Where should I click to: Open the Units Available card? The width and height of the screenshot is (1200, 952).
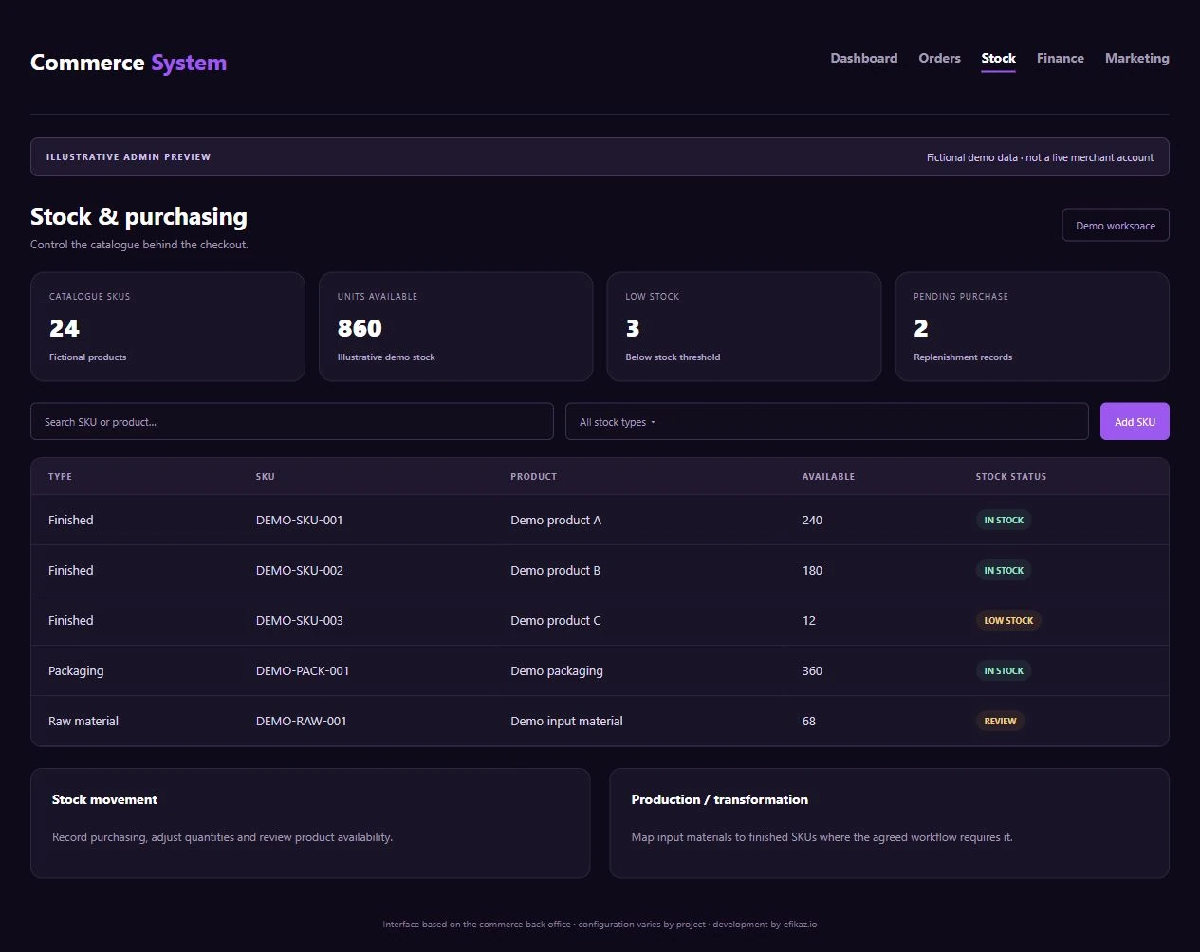(455, 327)
